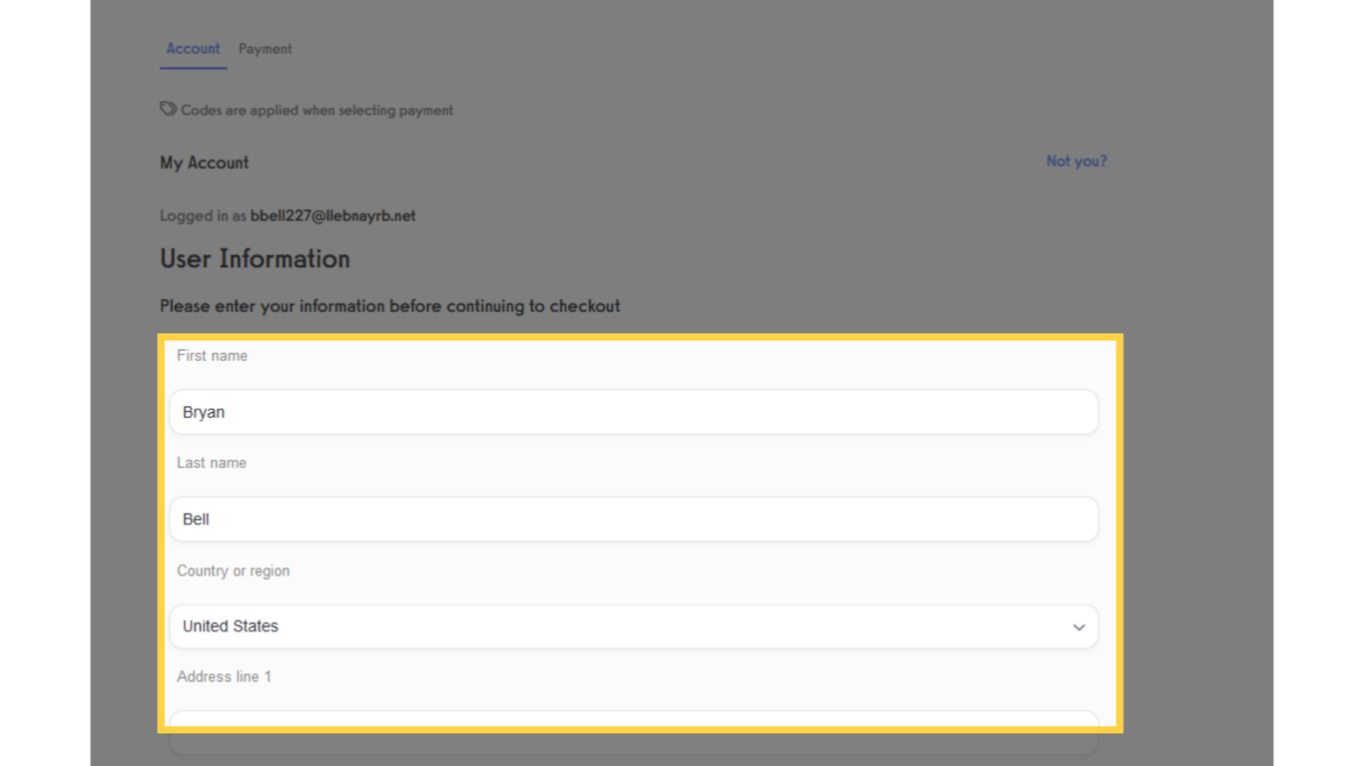This screenshot has height=766, width=1364.
Task: Click the logged-in email address
Action: click(333, 215)
